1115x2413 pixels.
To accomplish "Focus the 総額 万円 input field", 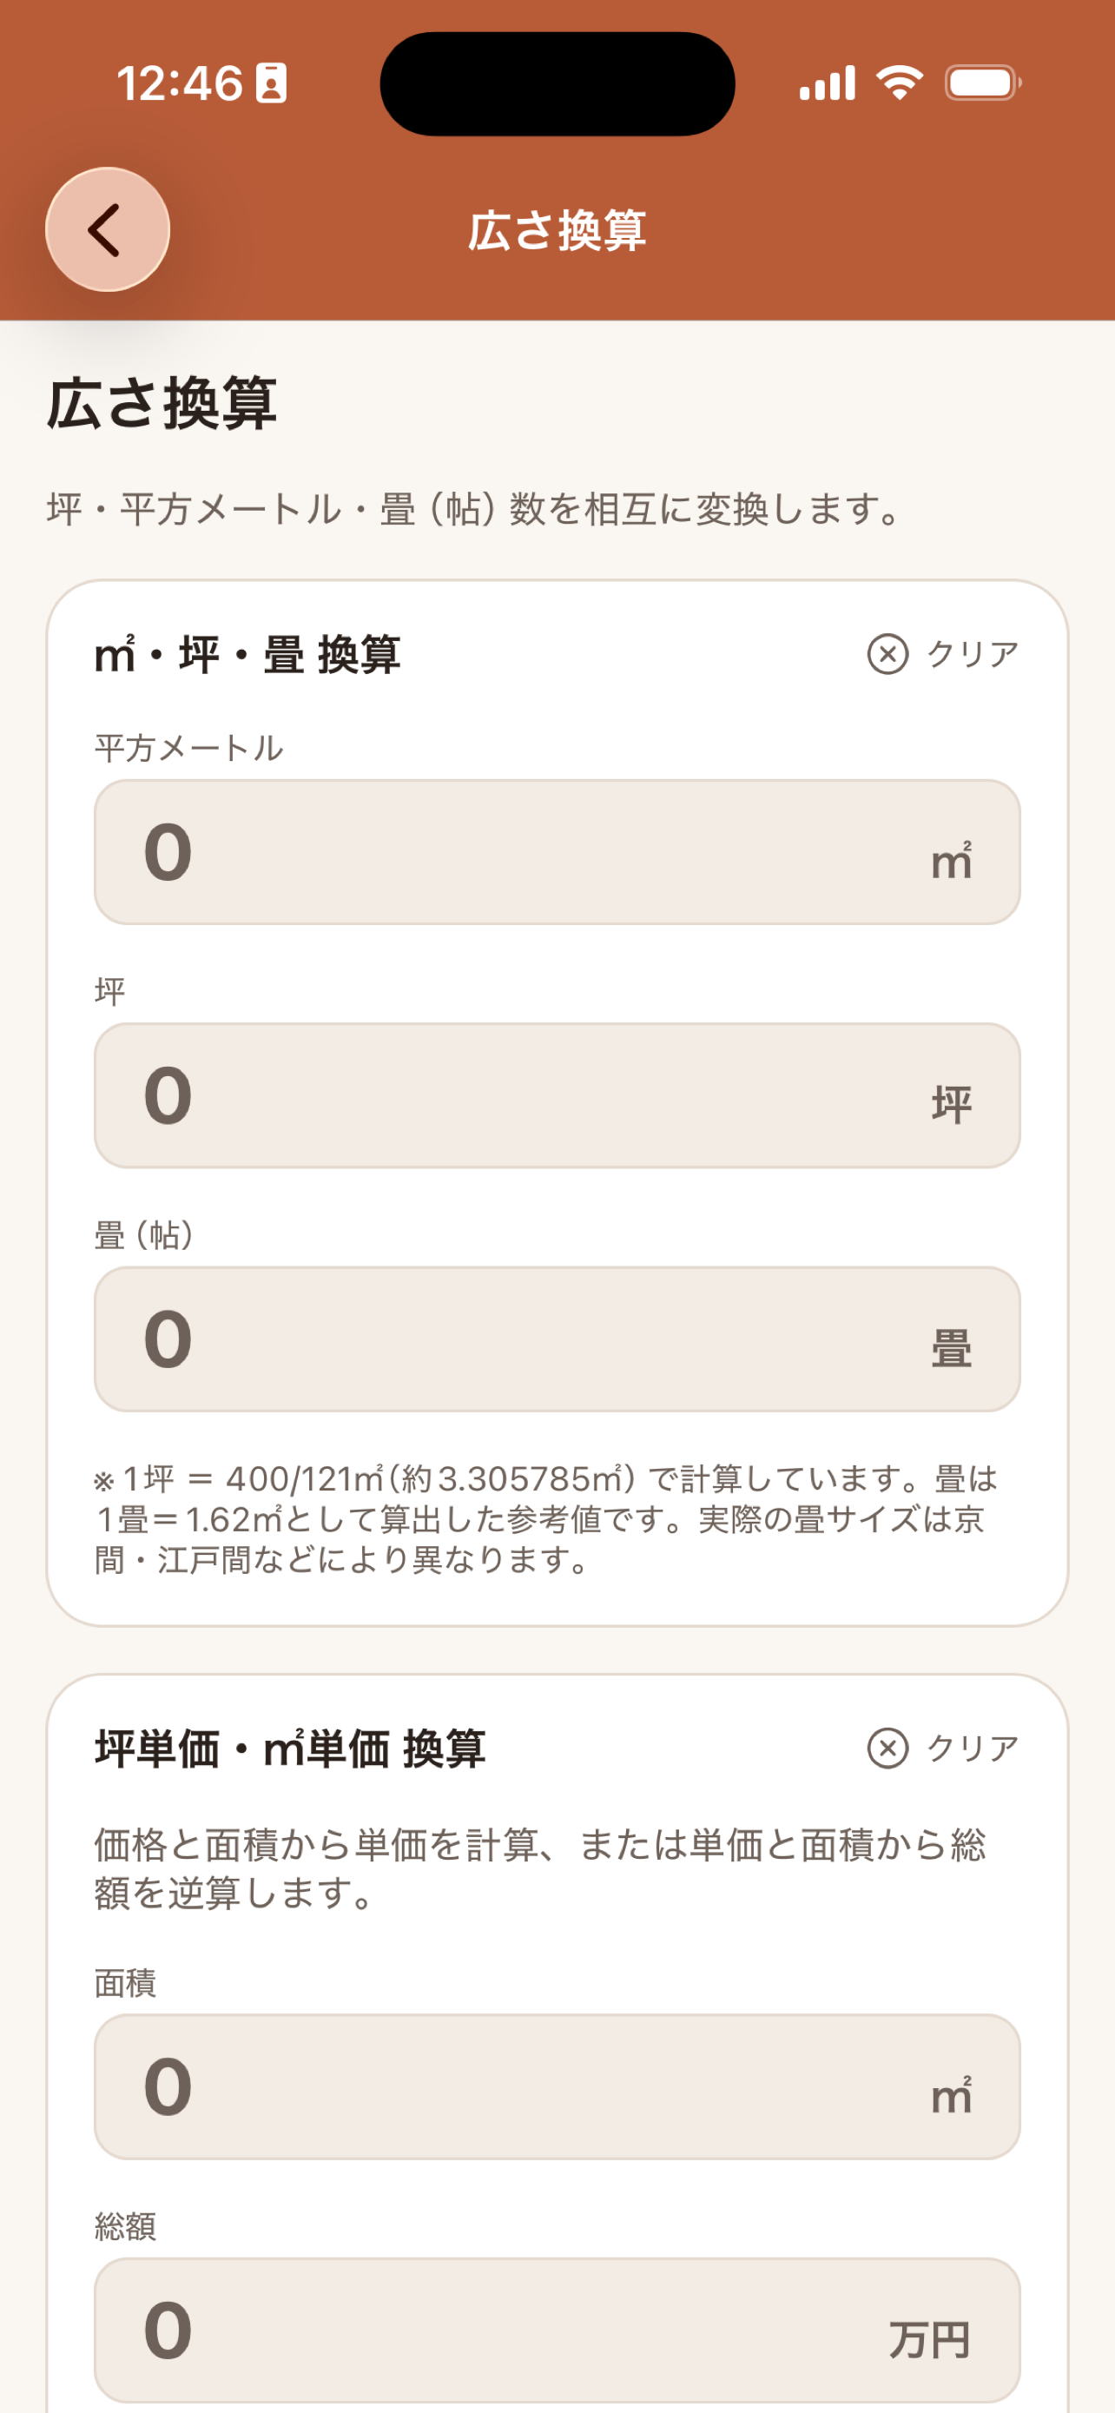I will point(557,2330).
